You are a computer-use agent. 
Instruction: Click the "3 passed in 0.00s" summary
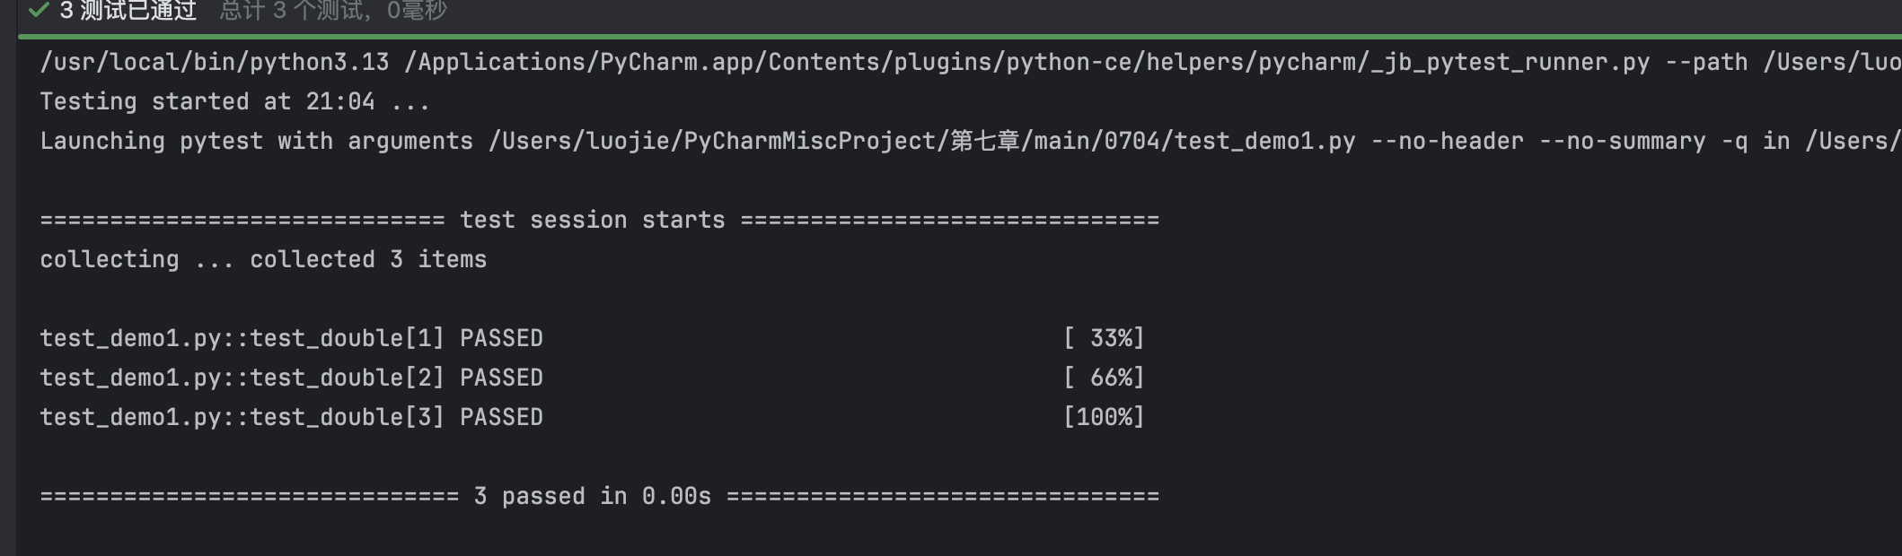[x=592, y=496]
